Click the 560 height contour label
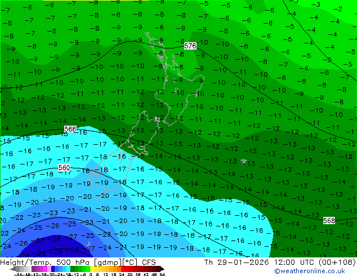The image size is (357, 276). click(x=64, y=168)
